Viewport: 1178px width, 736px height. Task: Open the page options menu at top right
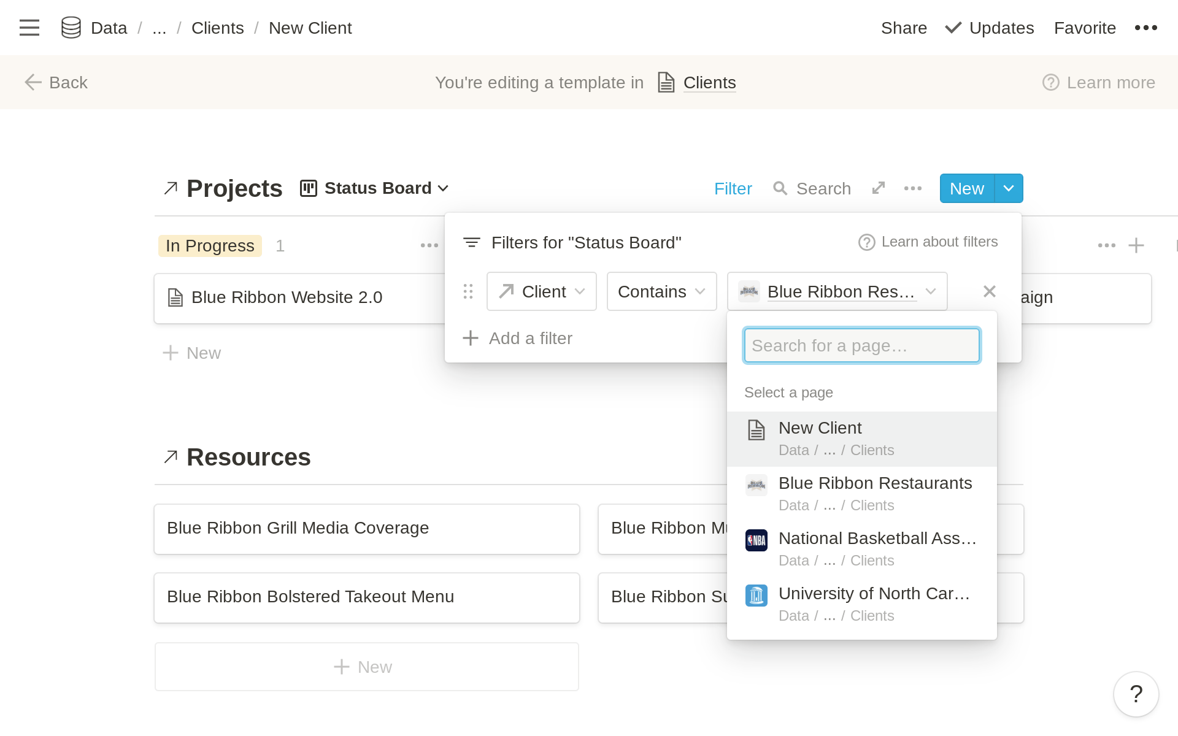(1145, 28)
